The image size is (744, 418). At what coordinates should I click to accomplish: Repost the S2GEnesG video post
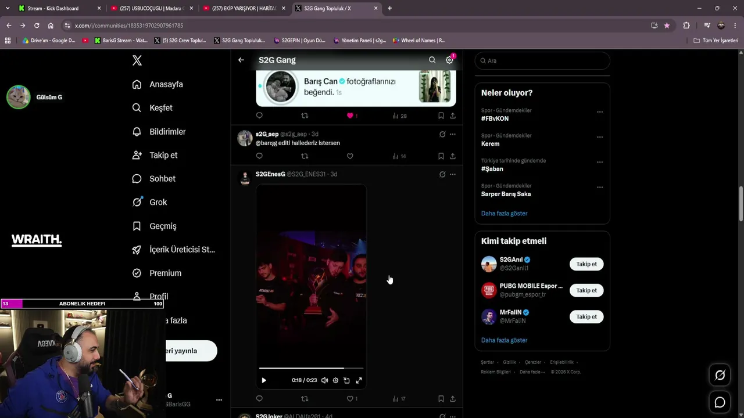[x=305, y=399]
